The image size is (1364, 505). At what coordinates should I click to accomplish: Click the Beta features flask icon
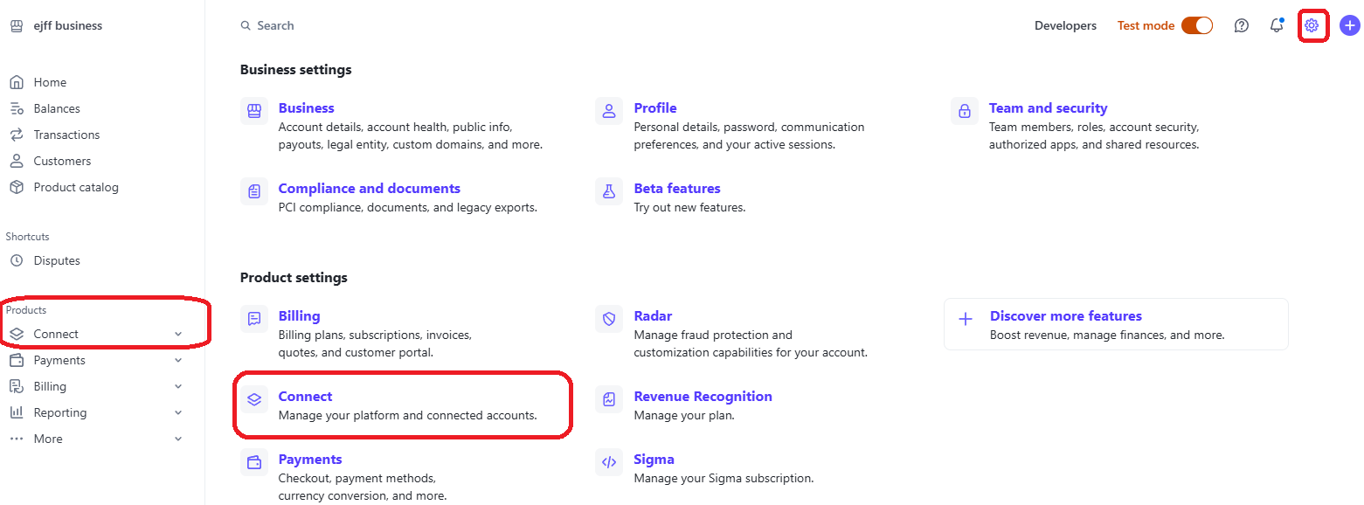click(x=609, y=191)
